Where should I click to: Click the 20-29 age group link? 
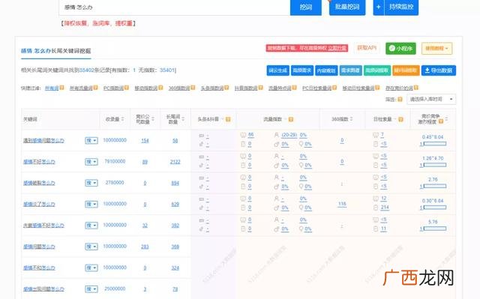(x=289, y=135)
